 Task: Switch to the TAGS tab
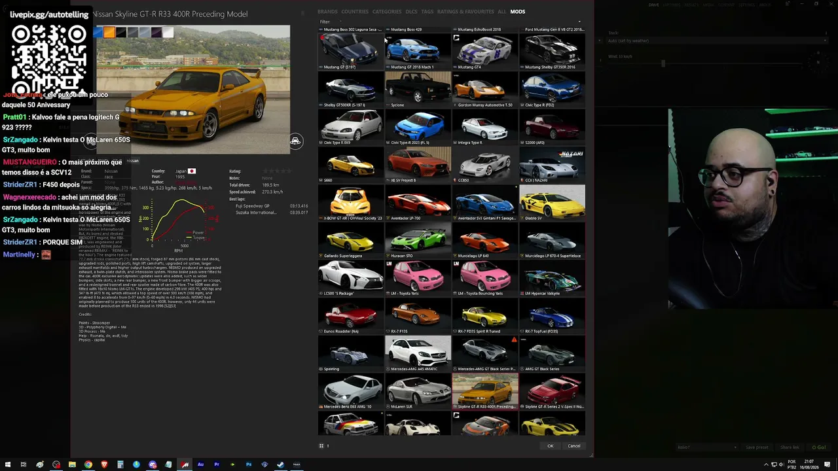428,12
